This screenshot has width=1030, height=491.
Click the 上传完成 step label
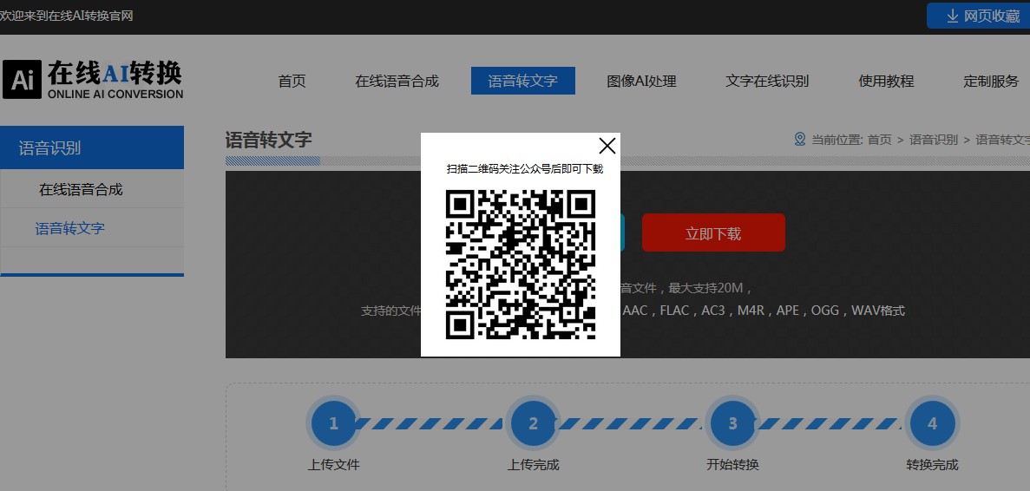click(x=533, y=465)
